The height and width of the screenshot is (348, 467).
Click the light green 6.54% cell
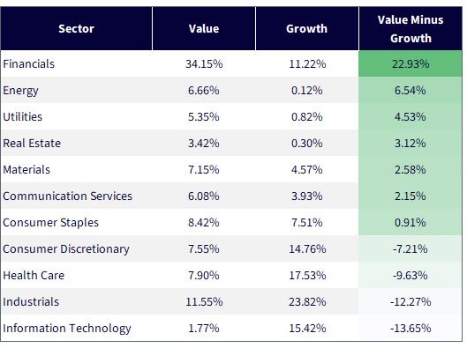click(411, 90)
